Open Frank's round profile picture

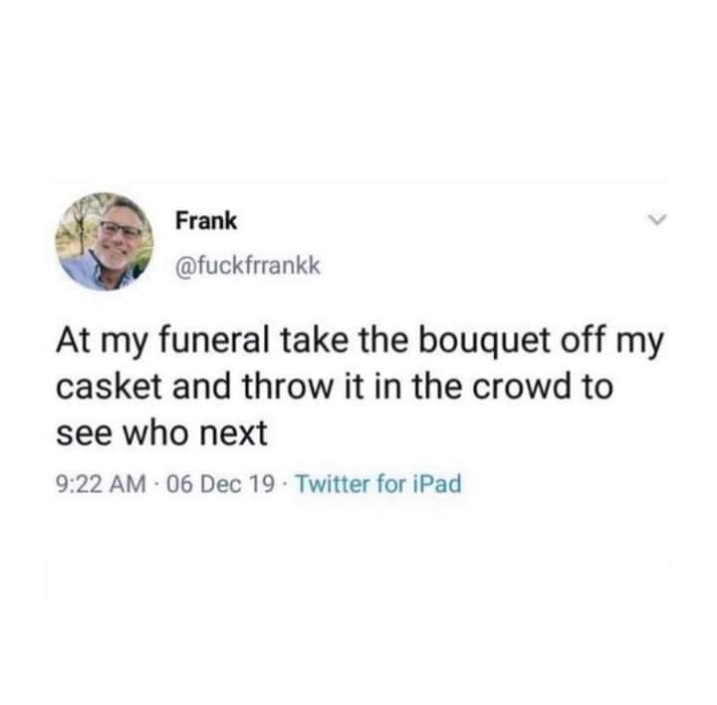[x=105, y=241]
